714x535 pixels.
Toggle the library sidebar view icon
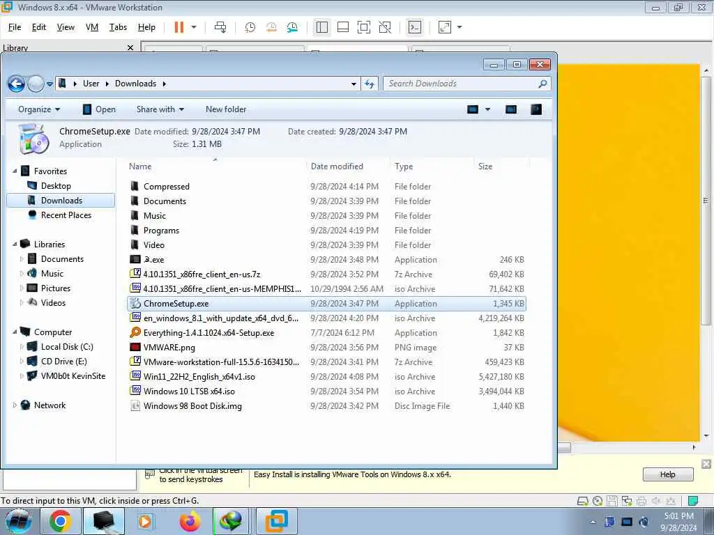tap(322, 27)
